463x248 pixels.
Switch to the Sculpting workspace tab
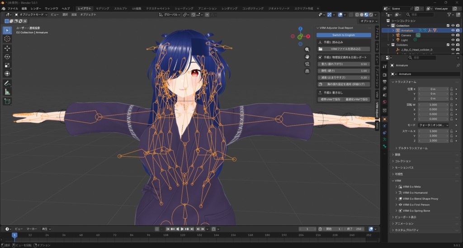120,9
